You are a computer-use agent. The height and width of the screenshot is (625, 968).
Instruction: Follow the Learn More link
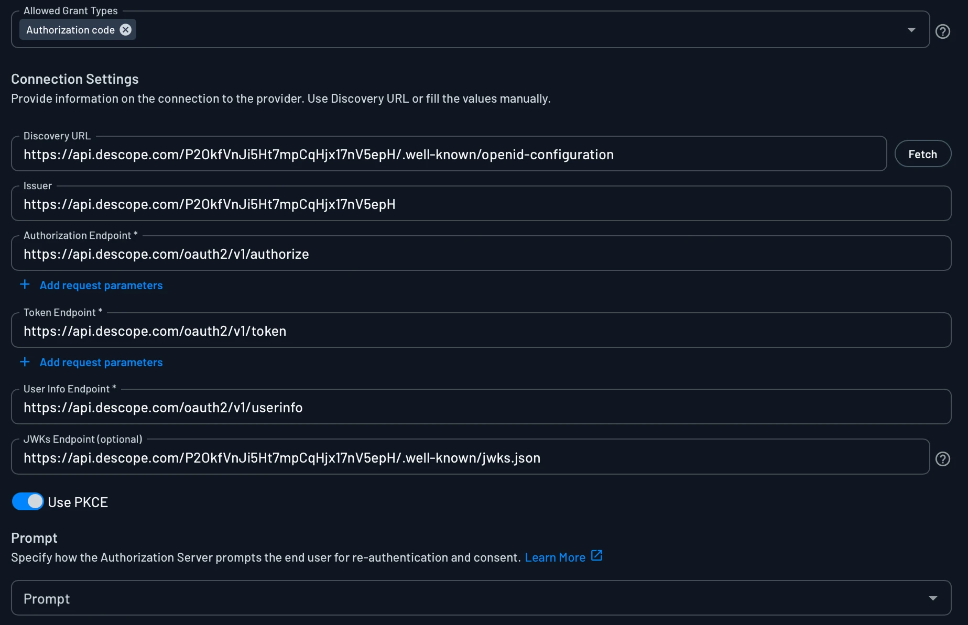[x=555, y=557]
